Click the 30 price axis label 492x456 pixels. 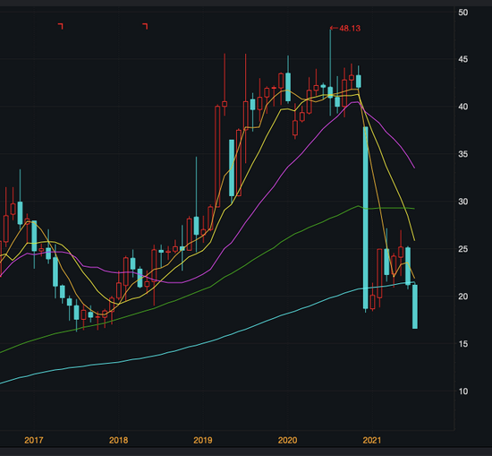(463, 202)
